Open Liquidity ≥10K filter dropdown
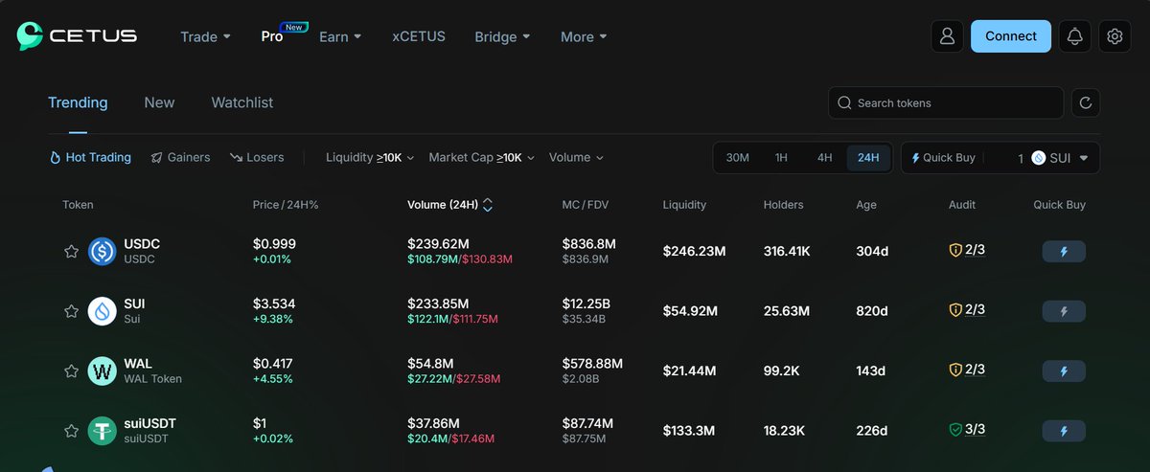Viewport: 1150px width, 472px height. tap(370, 157)
